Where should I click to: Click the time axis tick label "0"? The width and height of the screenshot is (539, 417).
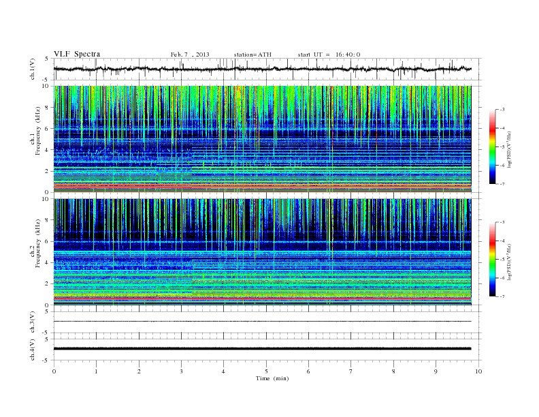(x=54, y=371)
